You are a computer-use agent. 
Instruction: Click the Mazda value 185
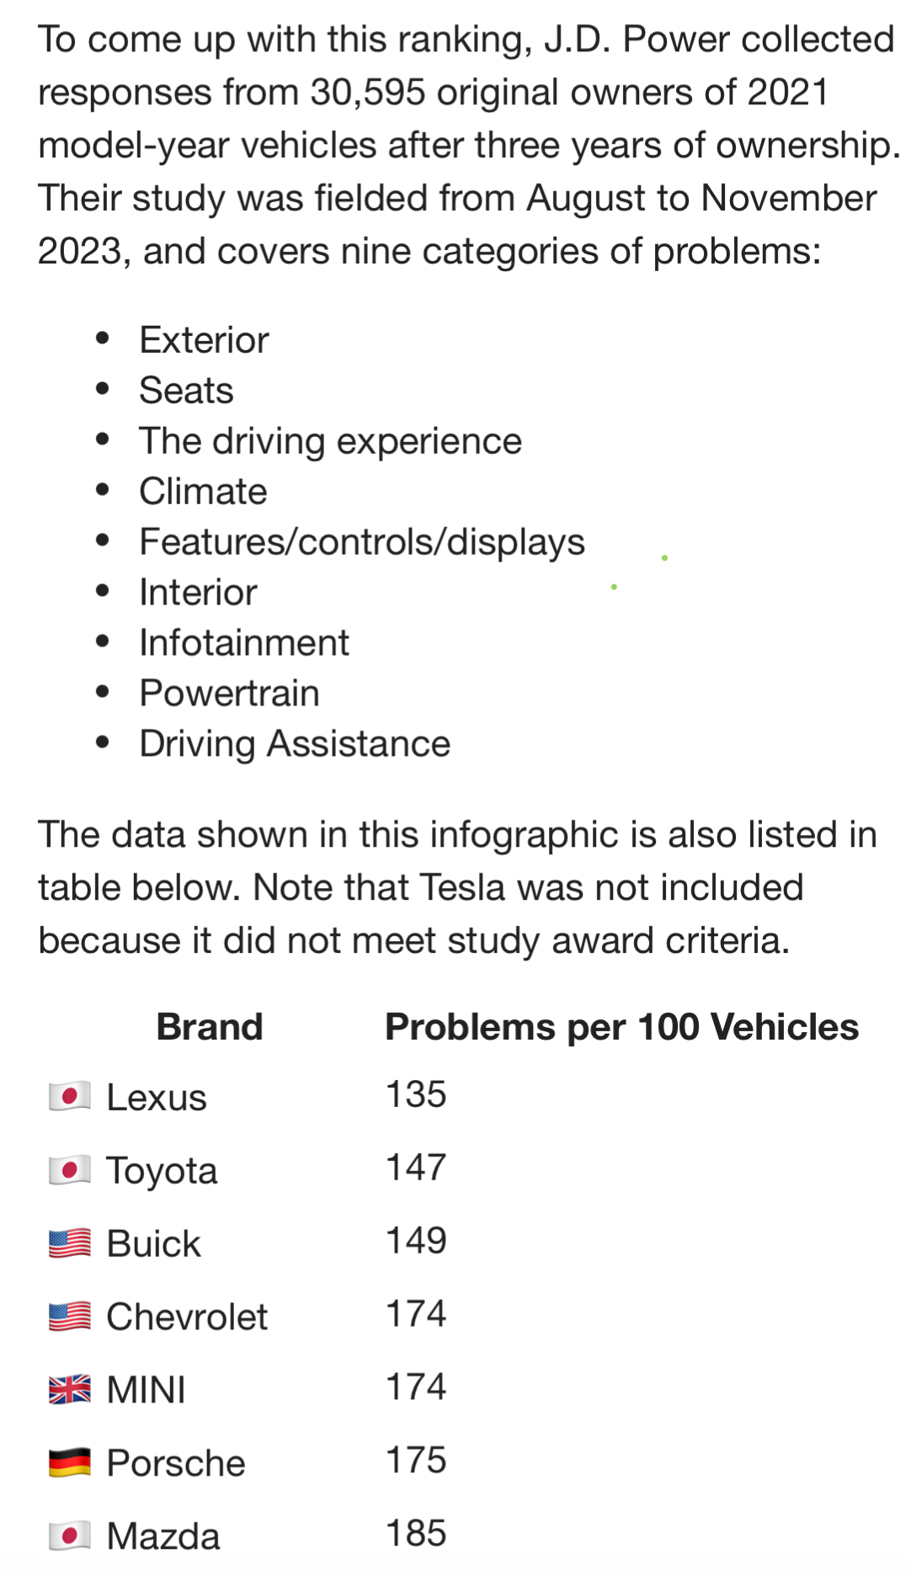pyautogui.click(x=416, y=1534)
